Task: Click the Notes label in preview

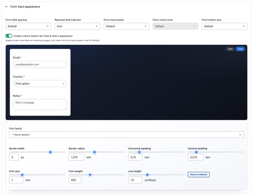Action: [16, 96]
